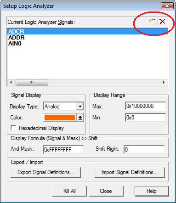Click Import Signal Definitions button
176x203 pixels.
point(130,172)
